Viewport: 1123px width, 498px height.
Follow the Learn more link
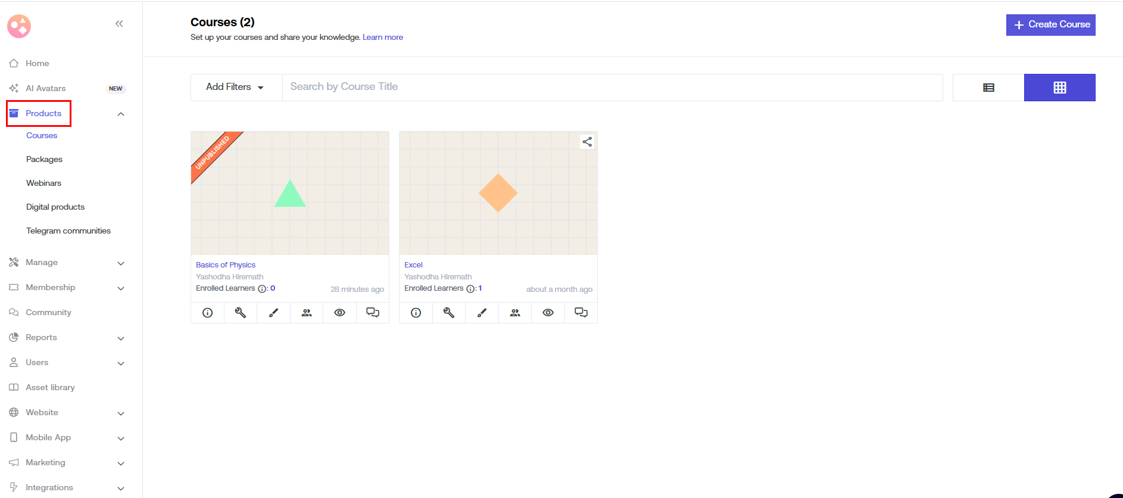[382, 37]
